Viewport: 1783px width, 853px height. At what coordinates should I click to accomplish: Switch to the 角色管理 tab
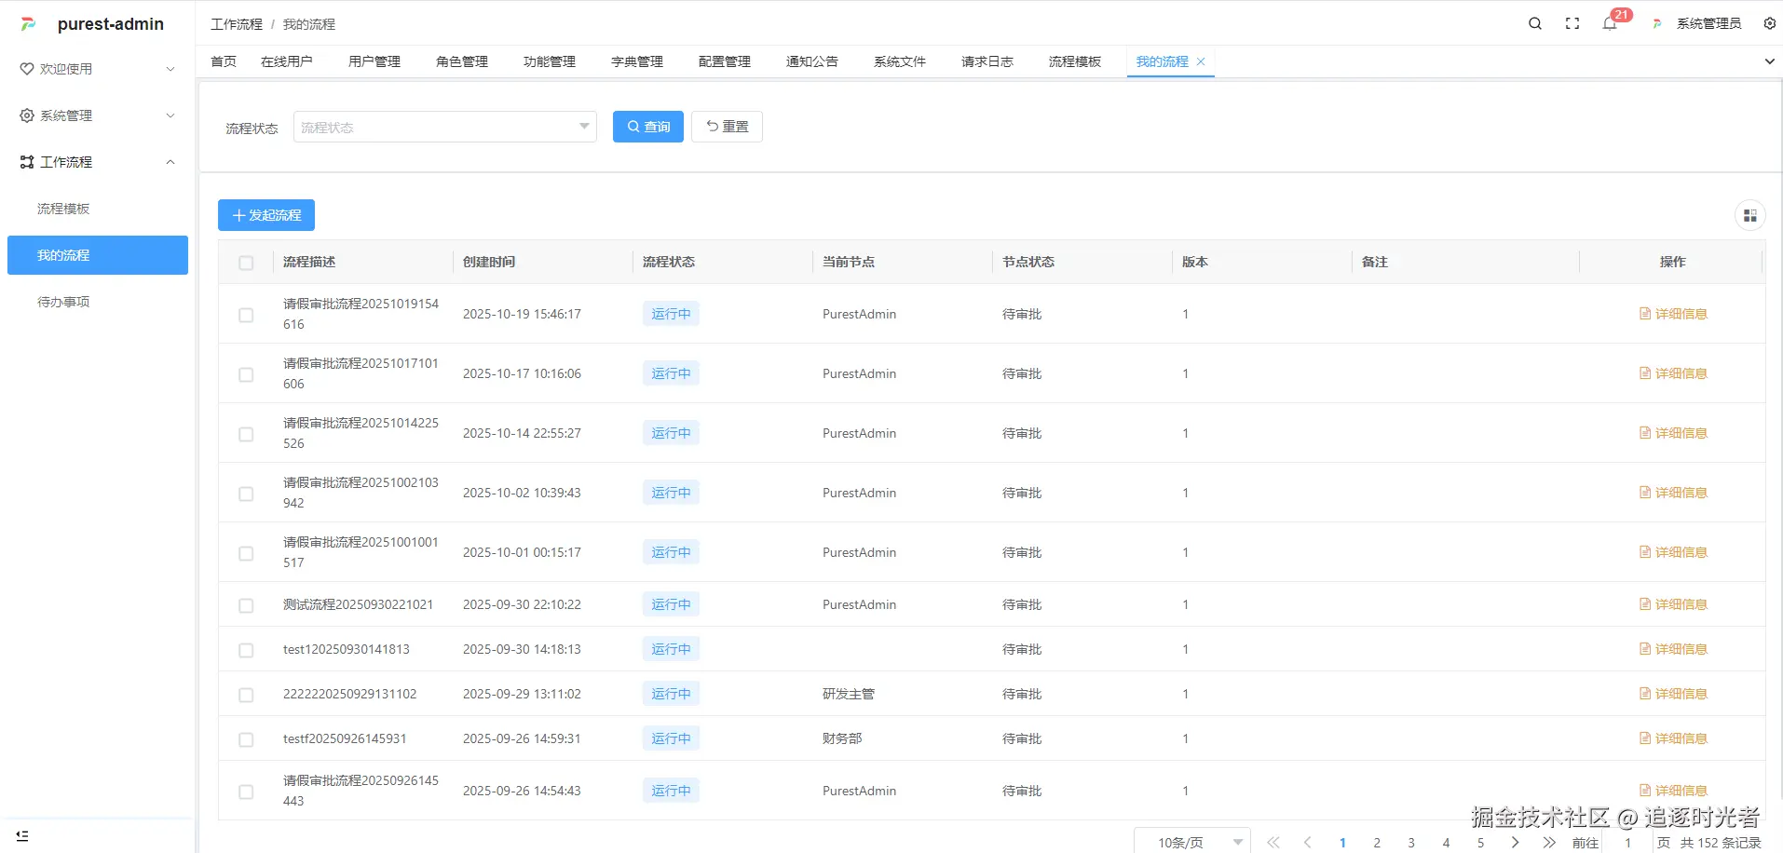coord(462,61)
